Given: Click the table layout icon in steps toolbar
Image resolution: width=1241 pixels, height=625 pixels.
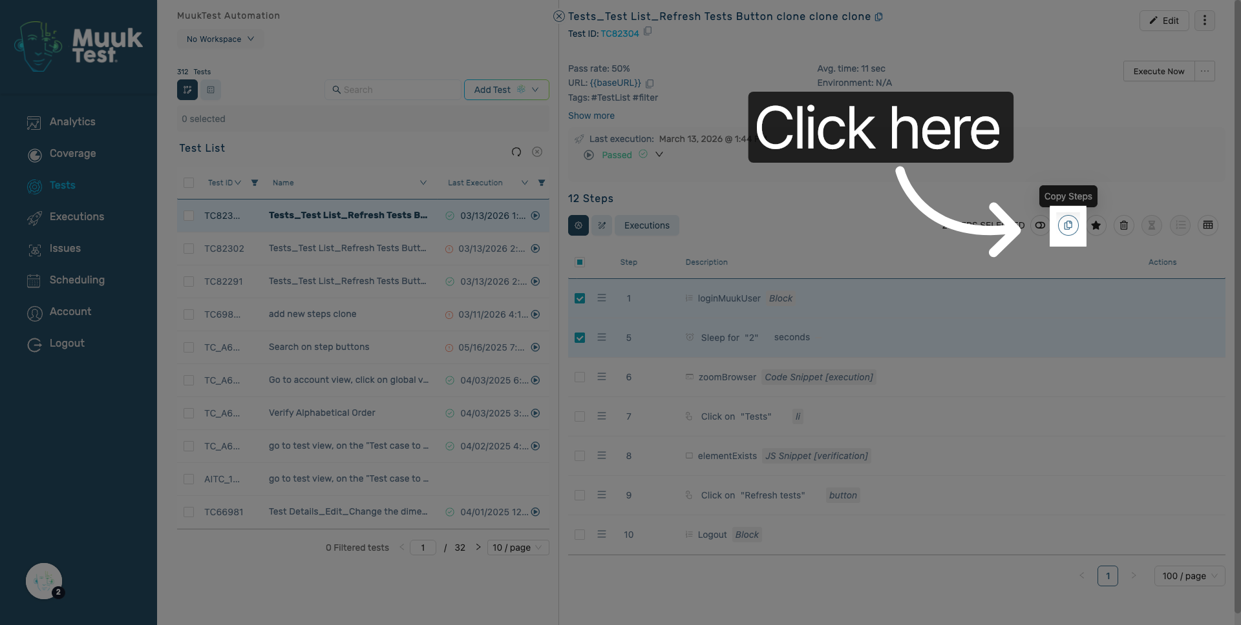Looking at the screenshot, I should click(1208, 225).
